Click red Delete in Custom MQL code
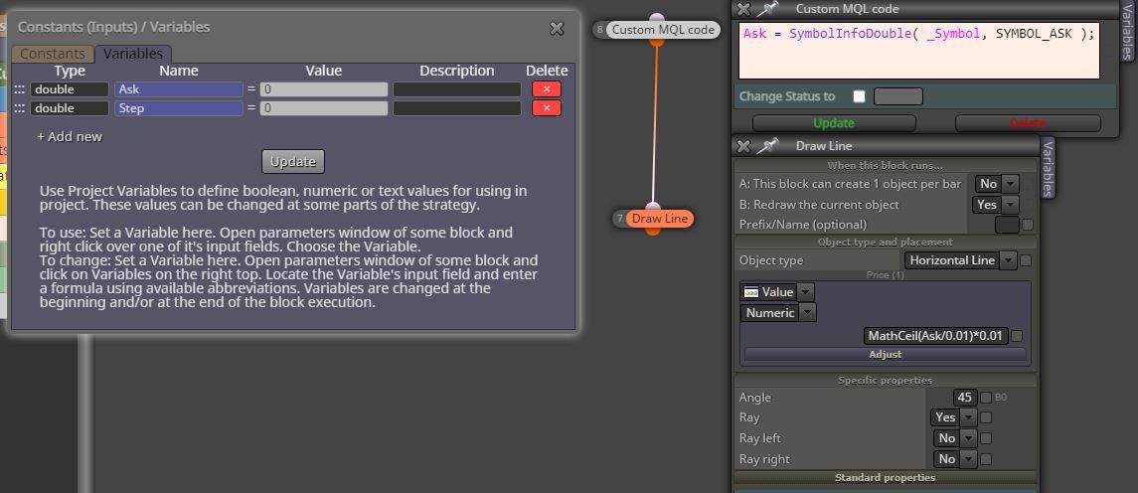This screenshot has height=493, width=1138. (1028, 123)
